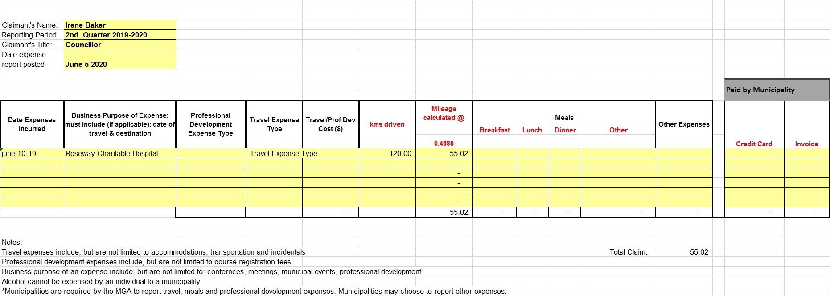The width and height of the screenshot is (830, 296).
Task: Click the 'kms driven' column header
Action: [387, 124]
